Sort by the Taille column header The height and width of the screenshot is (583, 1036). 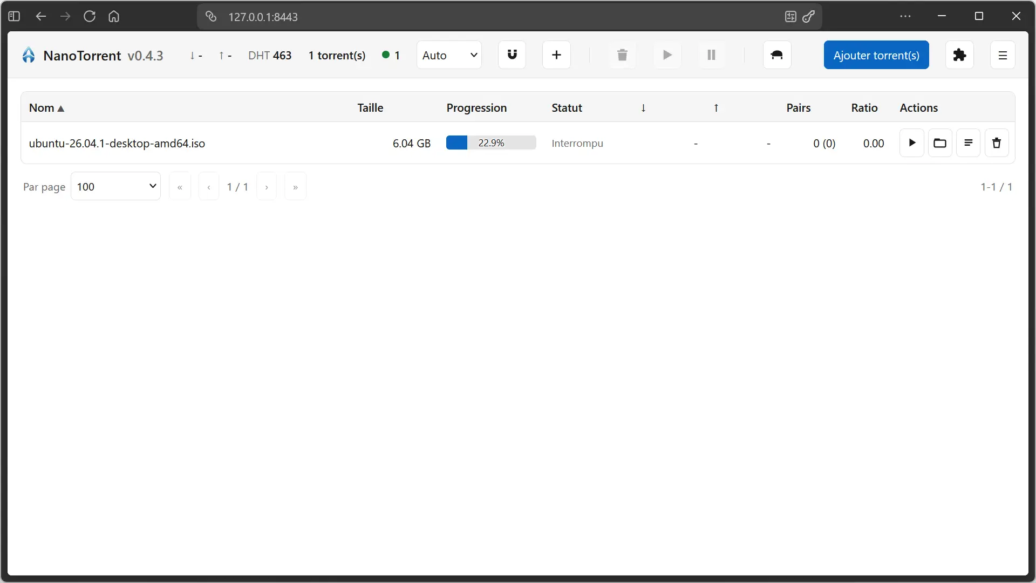tap(370, 108)
